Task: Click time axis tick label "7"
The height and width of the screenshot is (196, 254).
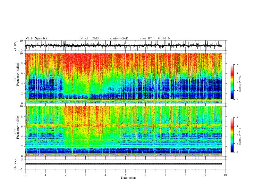Action: coord(165,175)
